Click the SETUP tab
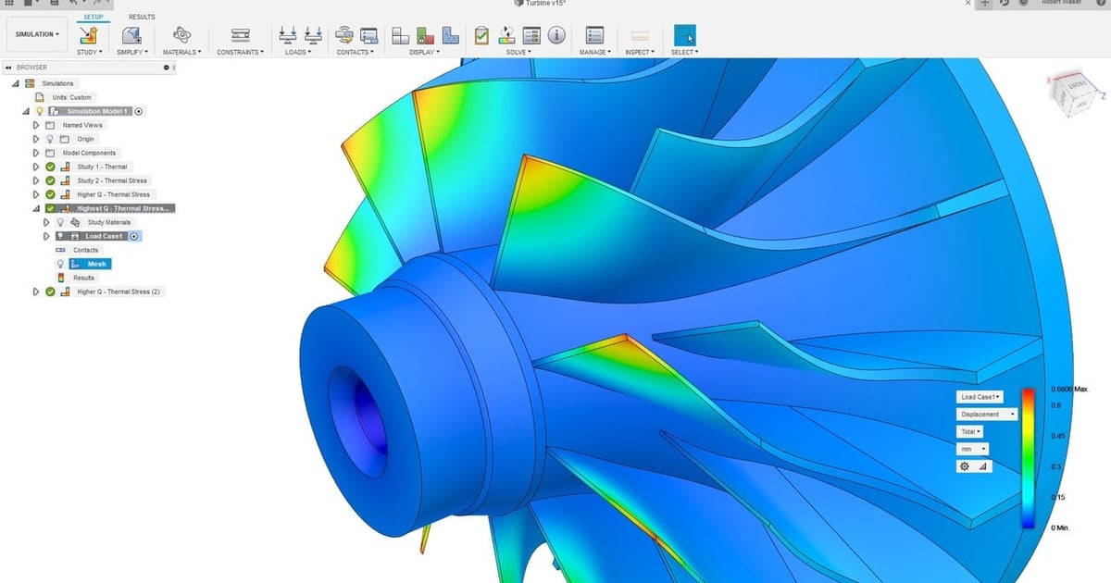This screenshot has height=583, width=1111. point(93,16)
